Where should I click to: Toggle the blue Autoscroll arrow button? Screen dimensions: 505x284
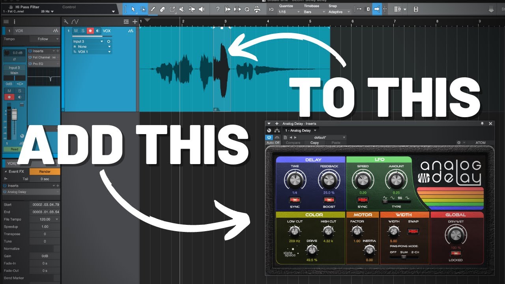(376, 9)
